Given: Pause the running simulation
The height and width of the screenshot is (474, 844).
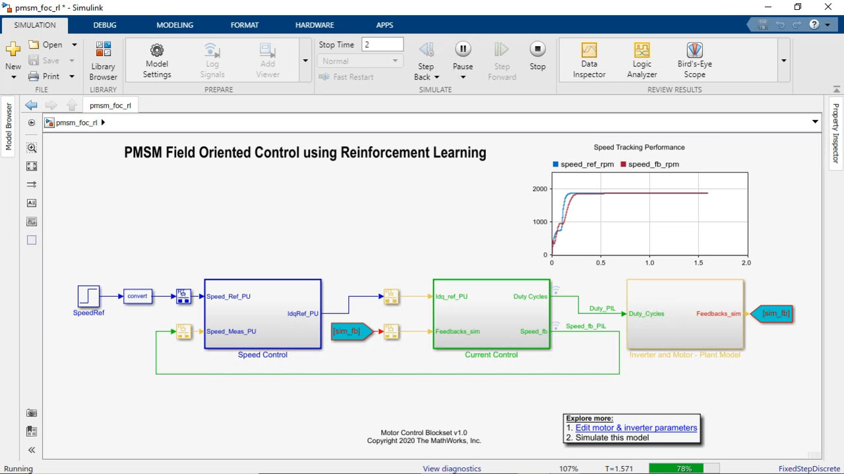Looking at the screenshot, I should [463, 49].
